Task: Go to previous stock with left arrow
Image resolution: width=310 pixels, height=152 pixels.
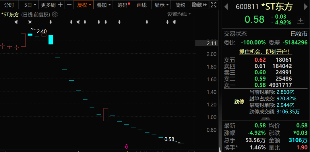Action: [226, 7]
